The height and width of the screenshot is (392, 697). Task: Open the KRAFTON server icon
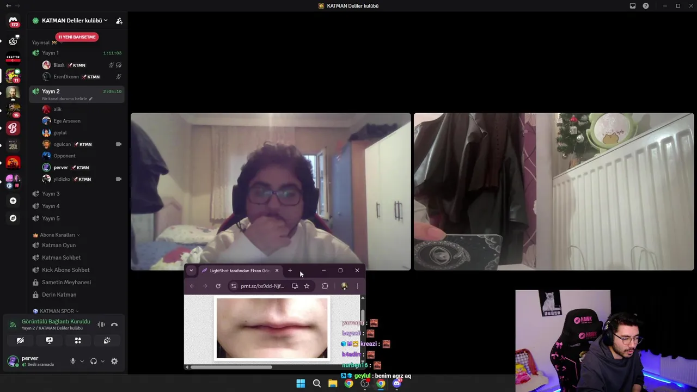click(x=13, y=57)
